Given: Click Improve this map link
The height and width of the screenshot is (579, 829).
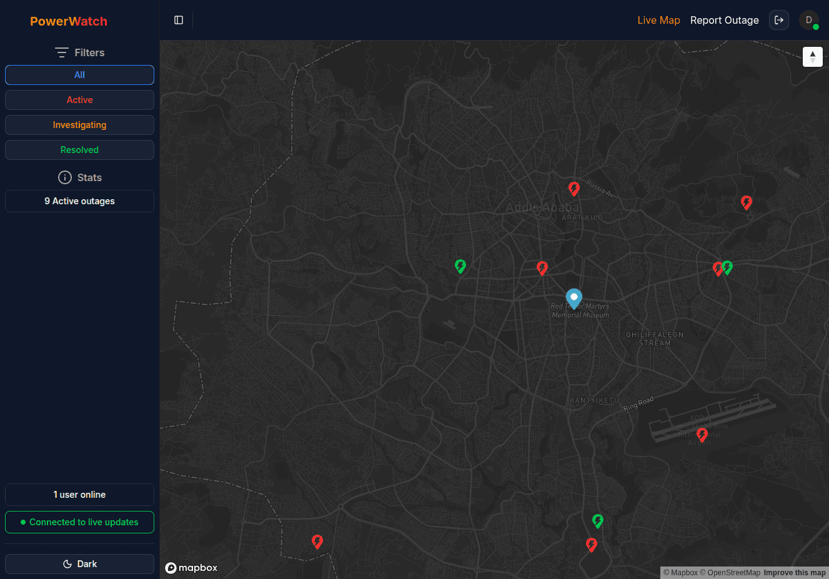Looking at the screenshot, I should 795,573.
